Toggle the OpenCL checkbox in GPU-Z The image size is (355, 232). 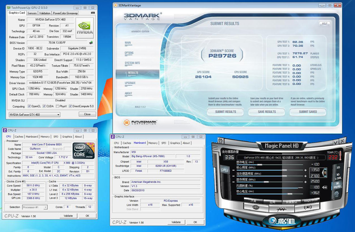[x=29, y=106]
